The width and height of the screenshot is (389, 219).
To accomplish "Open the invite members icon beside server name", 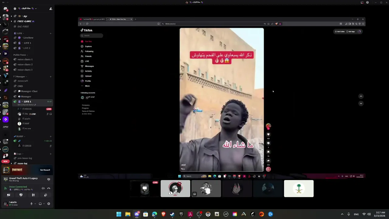I will point(51,9).
